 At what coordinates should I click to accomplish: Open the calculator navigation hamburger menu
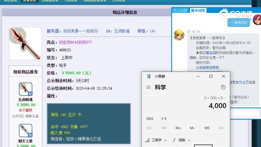[x=148, y=87]
